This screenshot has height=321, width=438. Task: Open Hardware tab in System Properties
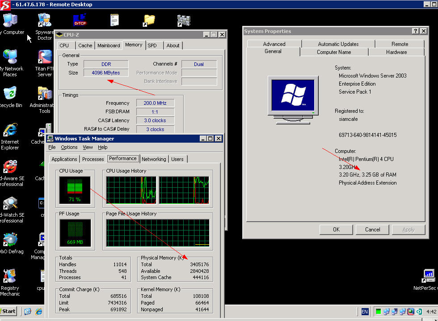[396, 52]
